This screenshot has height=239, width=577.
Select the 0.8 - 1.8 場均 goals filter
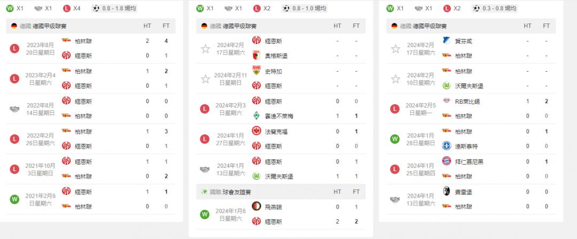pos(114,8)
